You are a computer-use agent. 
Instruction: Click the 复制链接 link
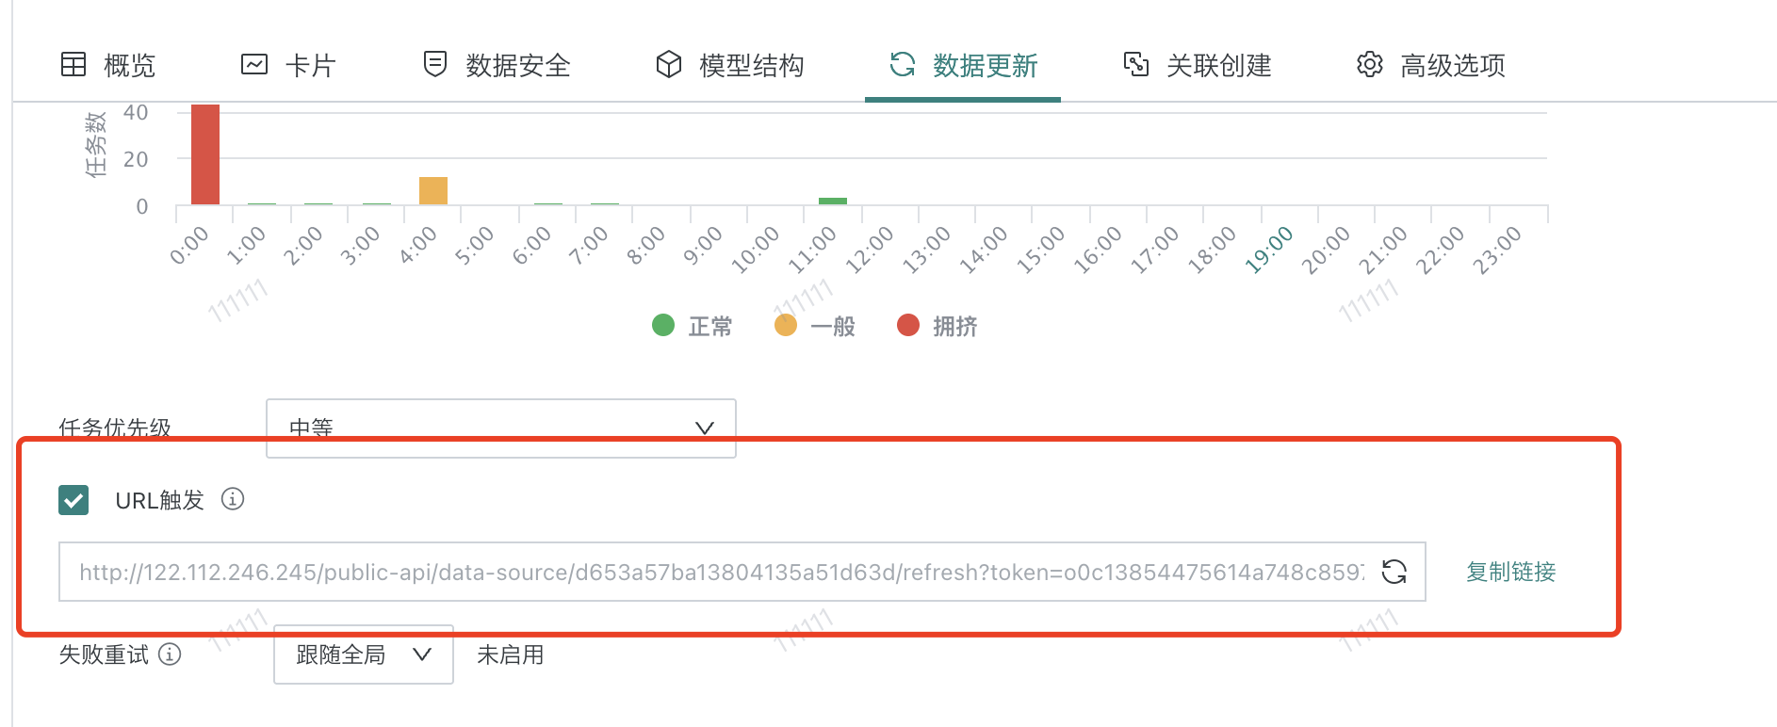point(1510,572)
